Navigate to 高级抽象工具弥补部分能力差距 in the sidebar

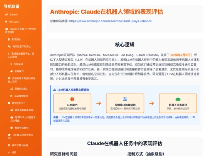pos(22,80)
